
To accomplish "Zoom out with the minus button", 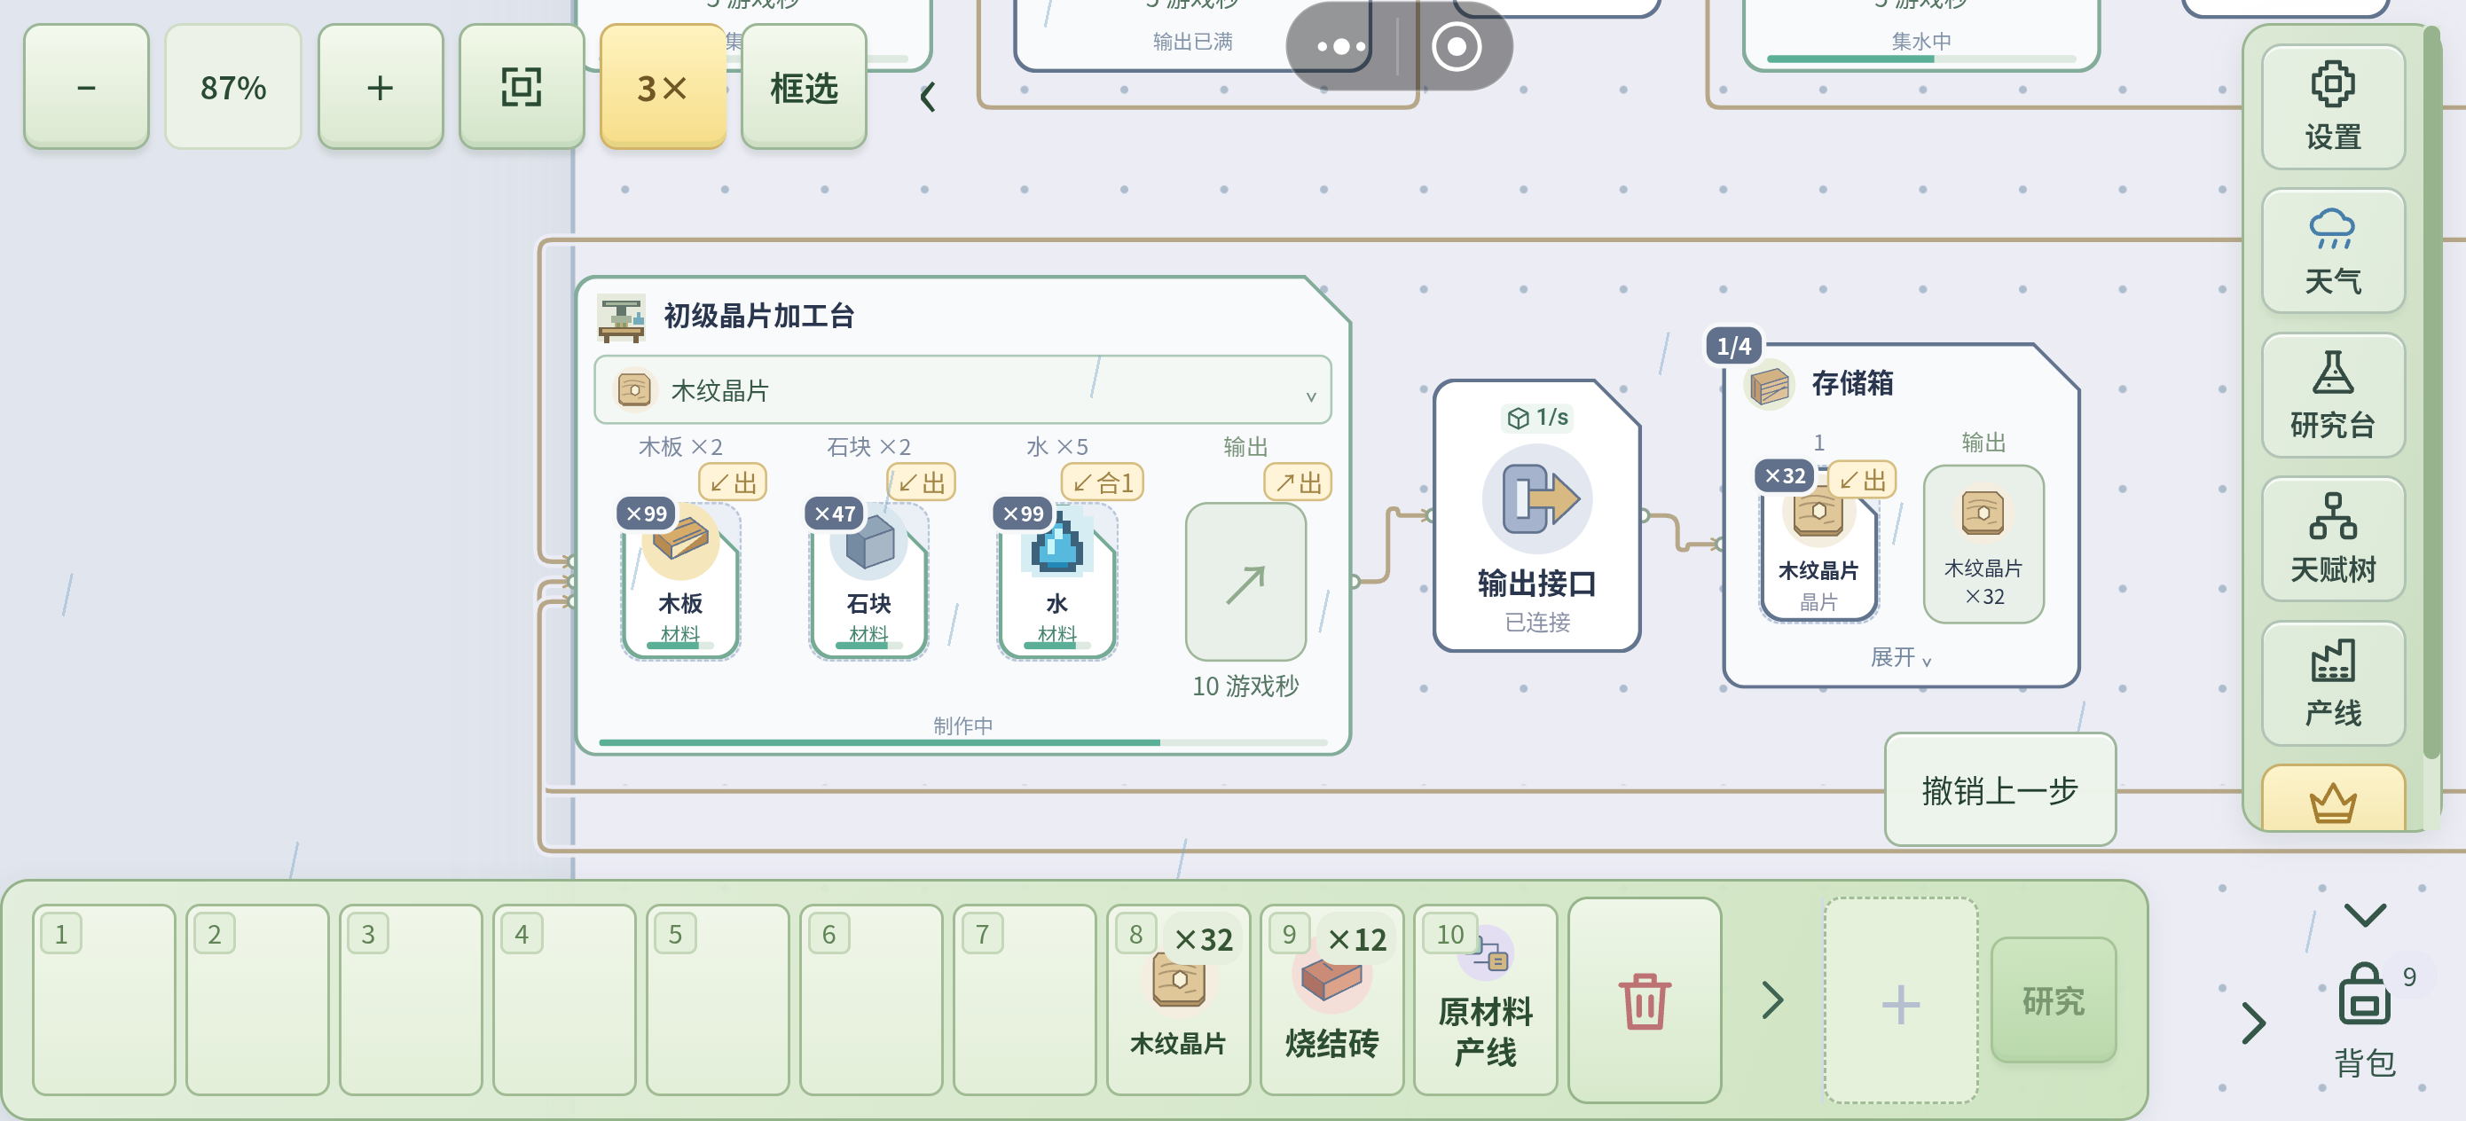I will [86, 87].
